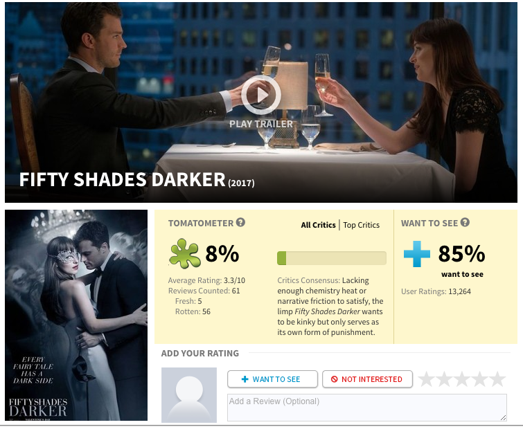Select the fourth rating star

click(480, 379)
